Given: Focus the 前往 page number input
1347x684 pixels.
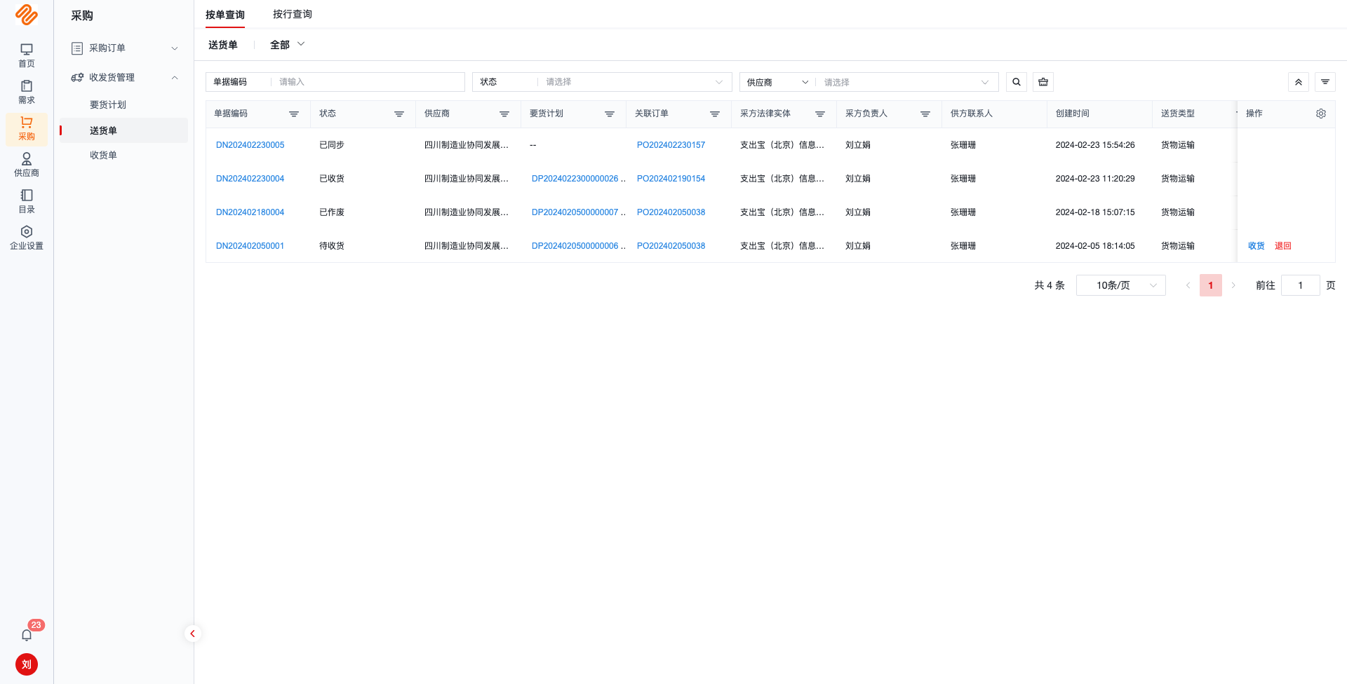Looking at the screenshot, I should click(x=1300, y=285).
